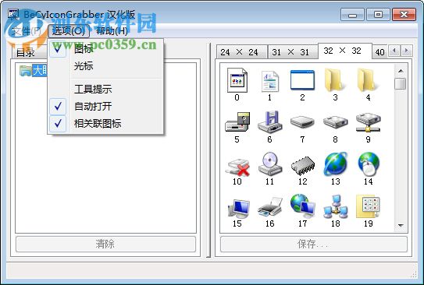Close the BeCyIconGrabber window

[x=404, y=15]
